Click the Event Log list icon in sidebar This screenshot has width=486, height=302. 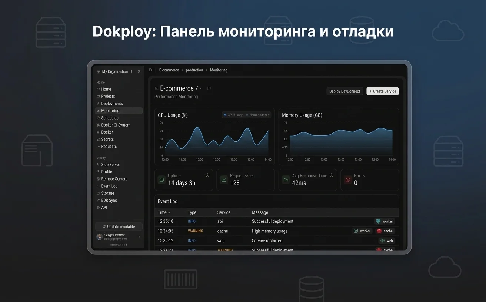pos(98,186)
